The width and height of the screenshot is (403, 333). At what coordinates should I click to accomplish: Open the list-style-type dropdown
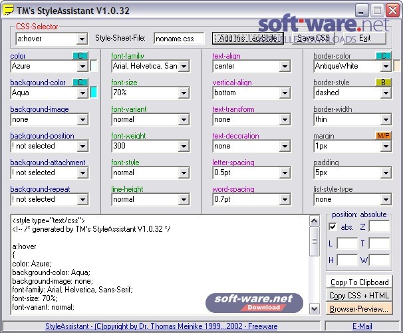coord(386,199)
